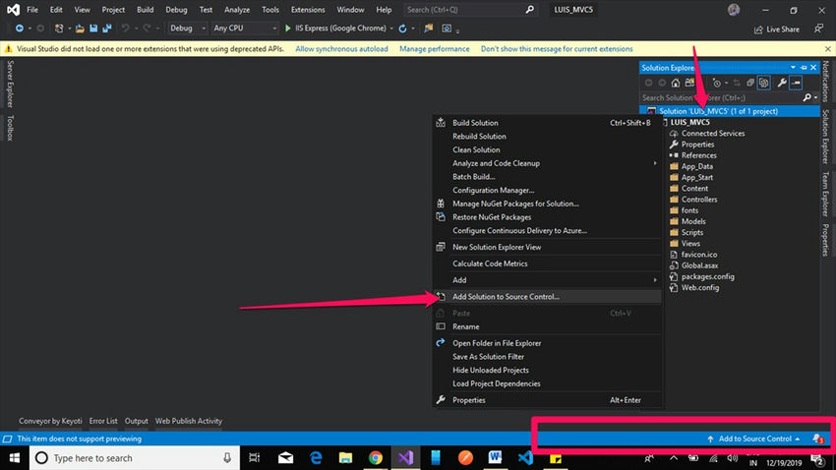This screenshot has width=836, height=470.
Task: Click Don't show this message link
Action: (557, 49)
